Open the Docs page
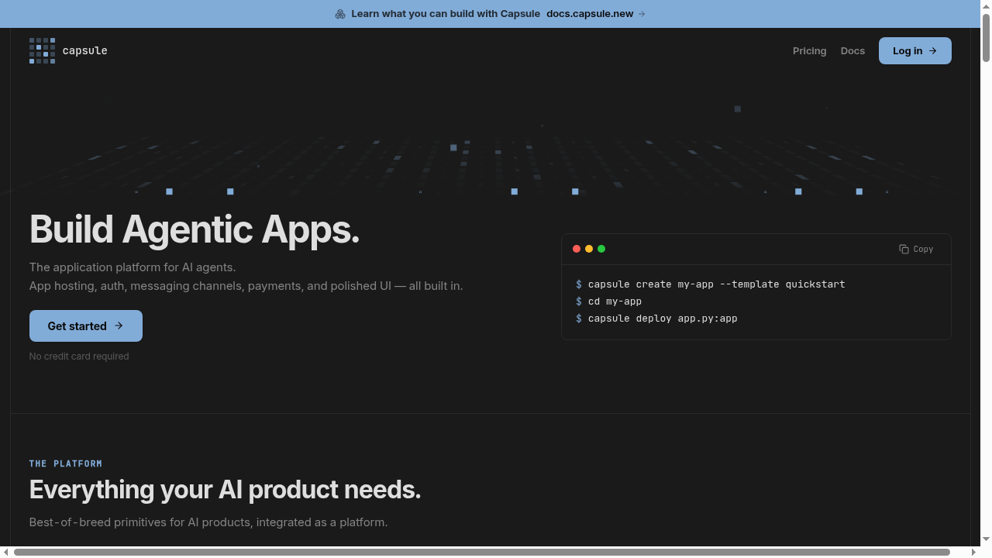This screenshot has height=558, width=992. 852,50
